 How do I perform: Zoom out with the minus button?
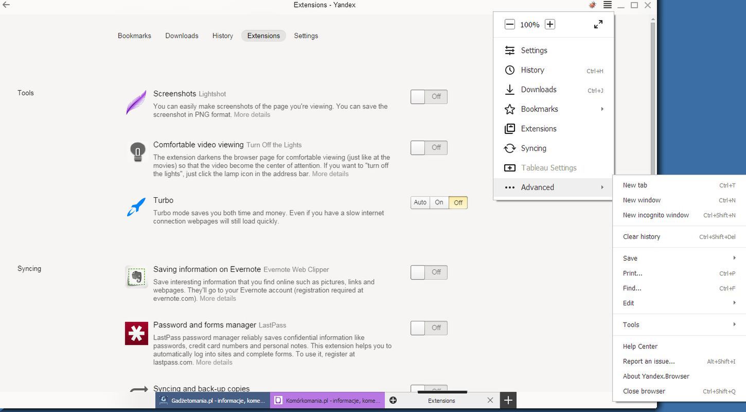[509, 24]
